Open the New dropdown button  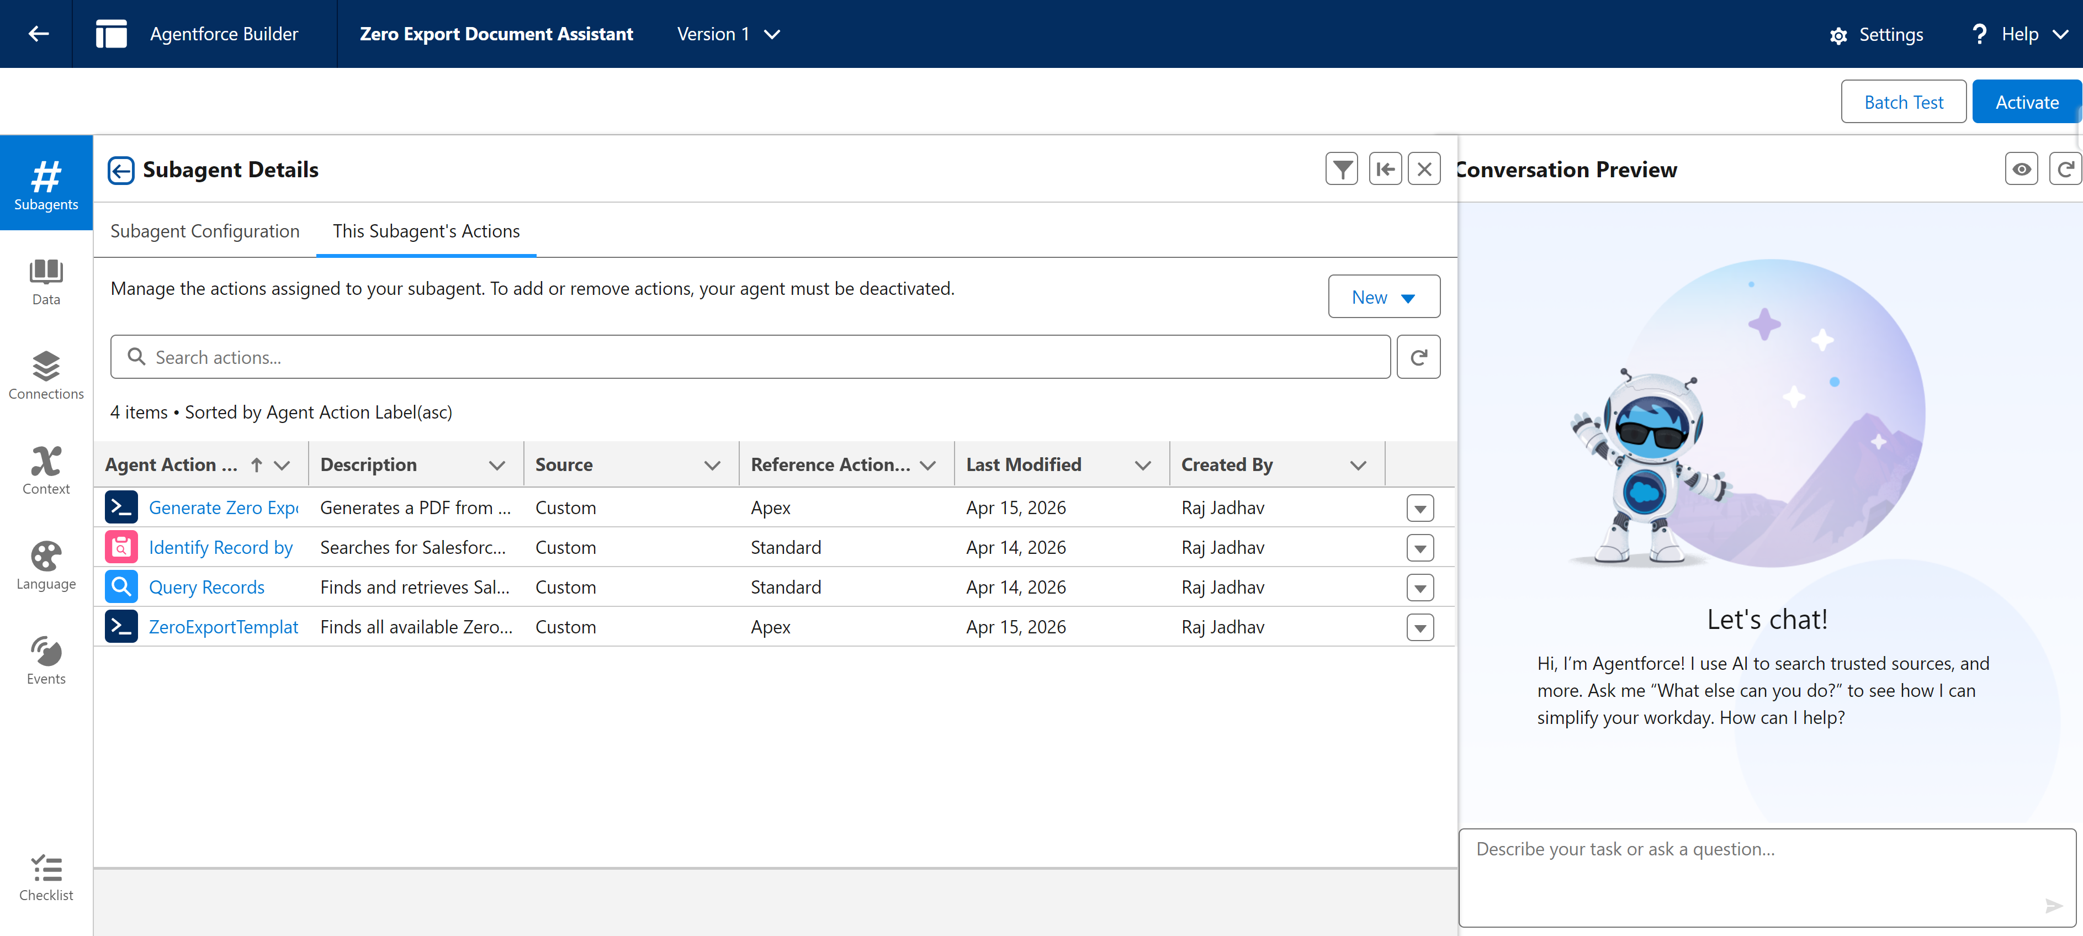(x=1384, y=297)
